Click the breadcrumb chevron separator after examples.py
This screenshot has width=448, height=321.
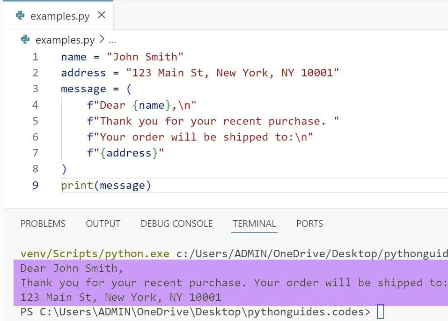click(102, 40)
